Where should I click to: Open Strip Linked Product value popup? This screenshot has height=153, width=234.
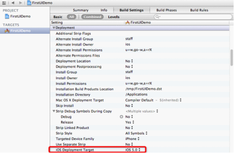coord(129,128)
